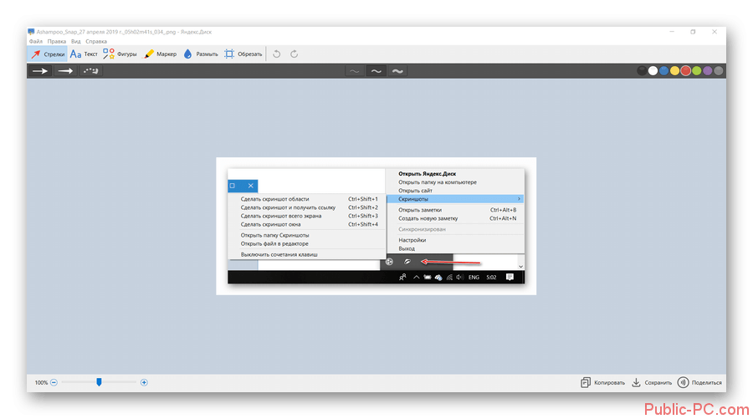
Task: Set the medium line thickness
Action: 376,71
